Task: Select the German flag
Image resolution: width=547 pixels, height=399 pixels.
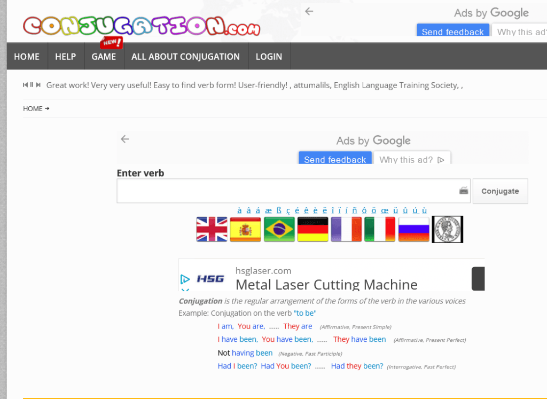Action: pos(312,229)
